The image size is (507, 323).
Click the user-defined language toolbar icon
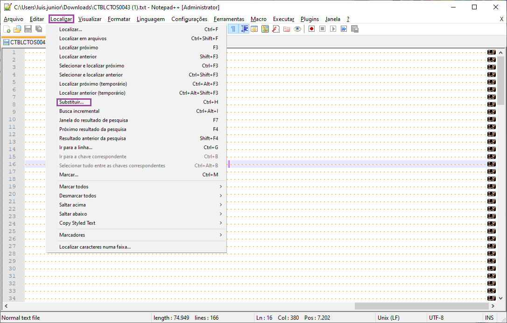254,29
